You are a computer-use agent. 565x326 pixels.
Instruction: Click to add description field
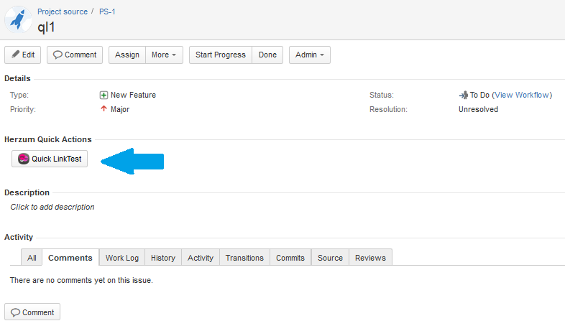pos(52,207)
